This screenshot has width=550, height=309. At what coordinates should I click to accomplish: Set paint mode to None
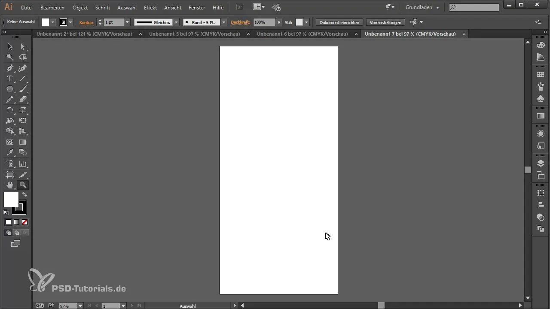24,222
